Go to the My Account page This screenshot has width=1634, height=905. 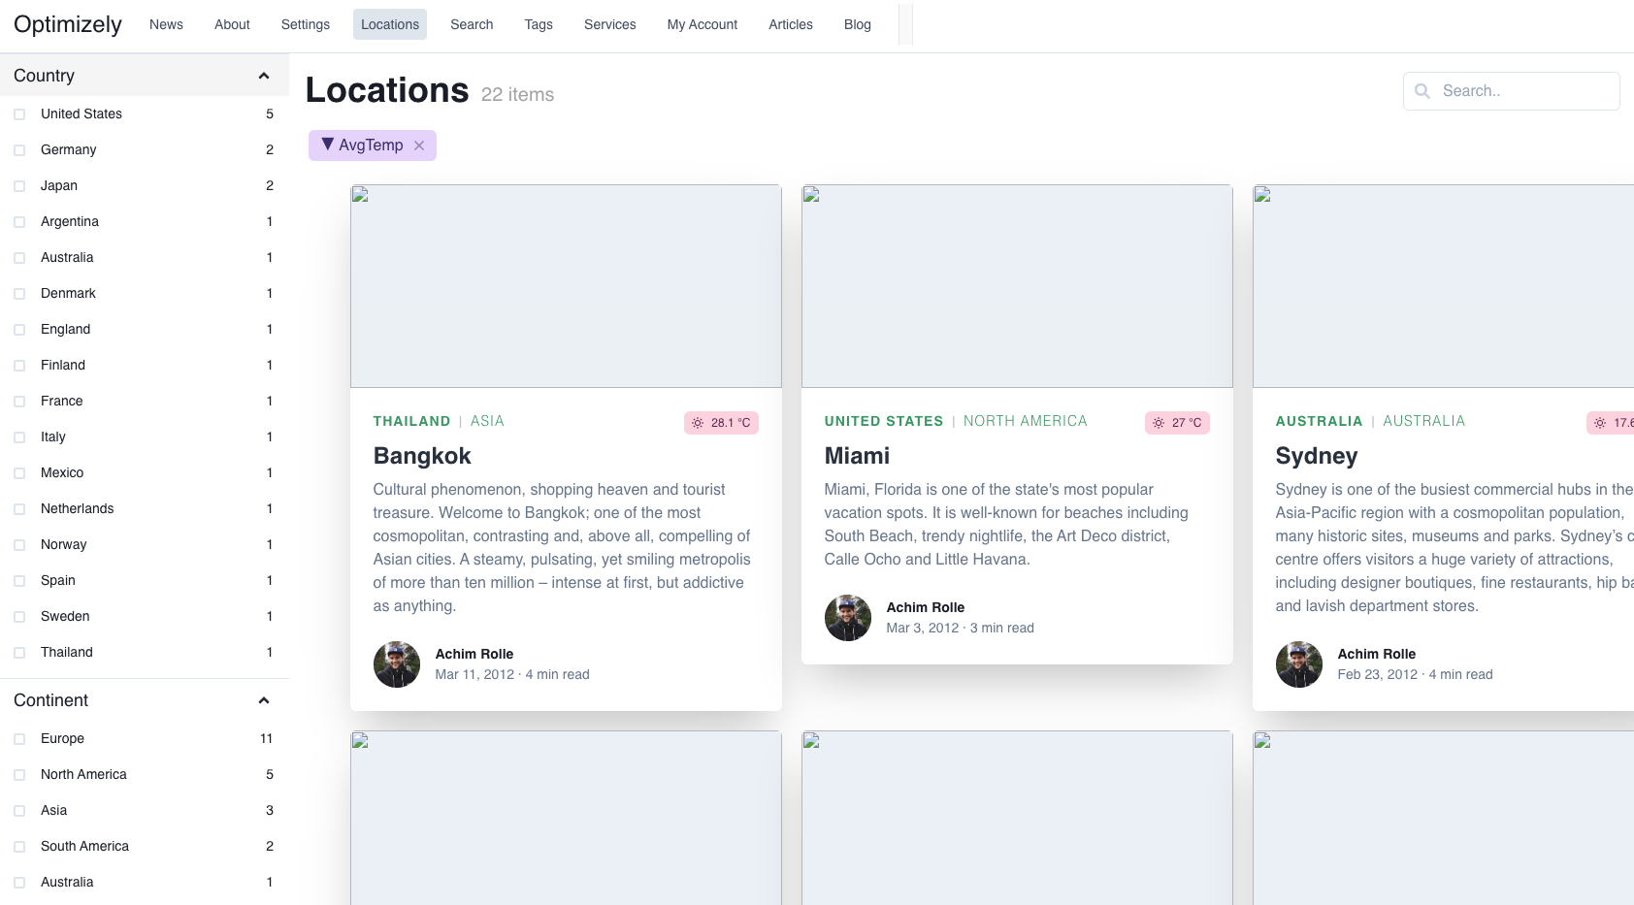point(702,24)
